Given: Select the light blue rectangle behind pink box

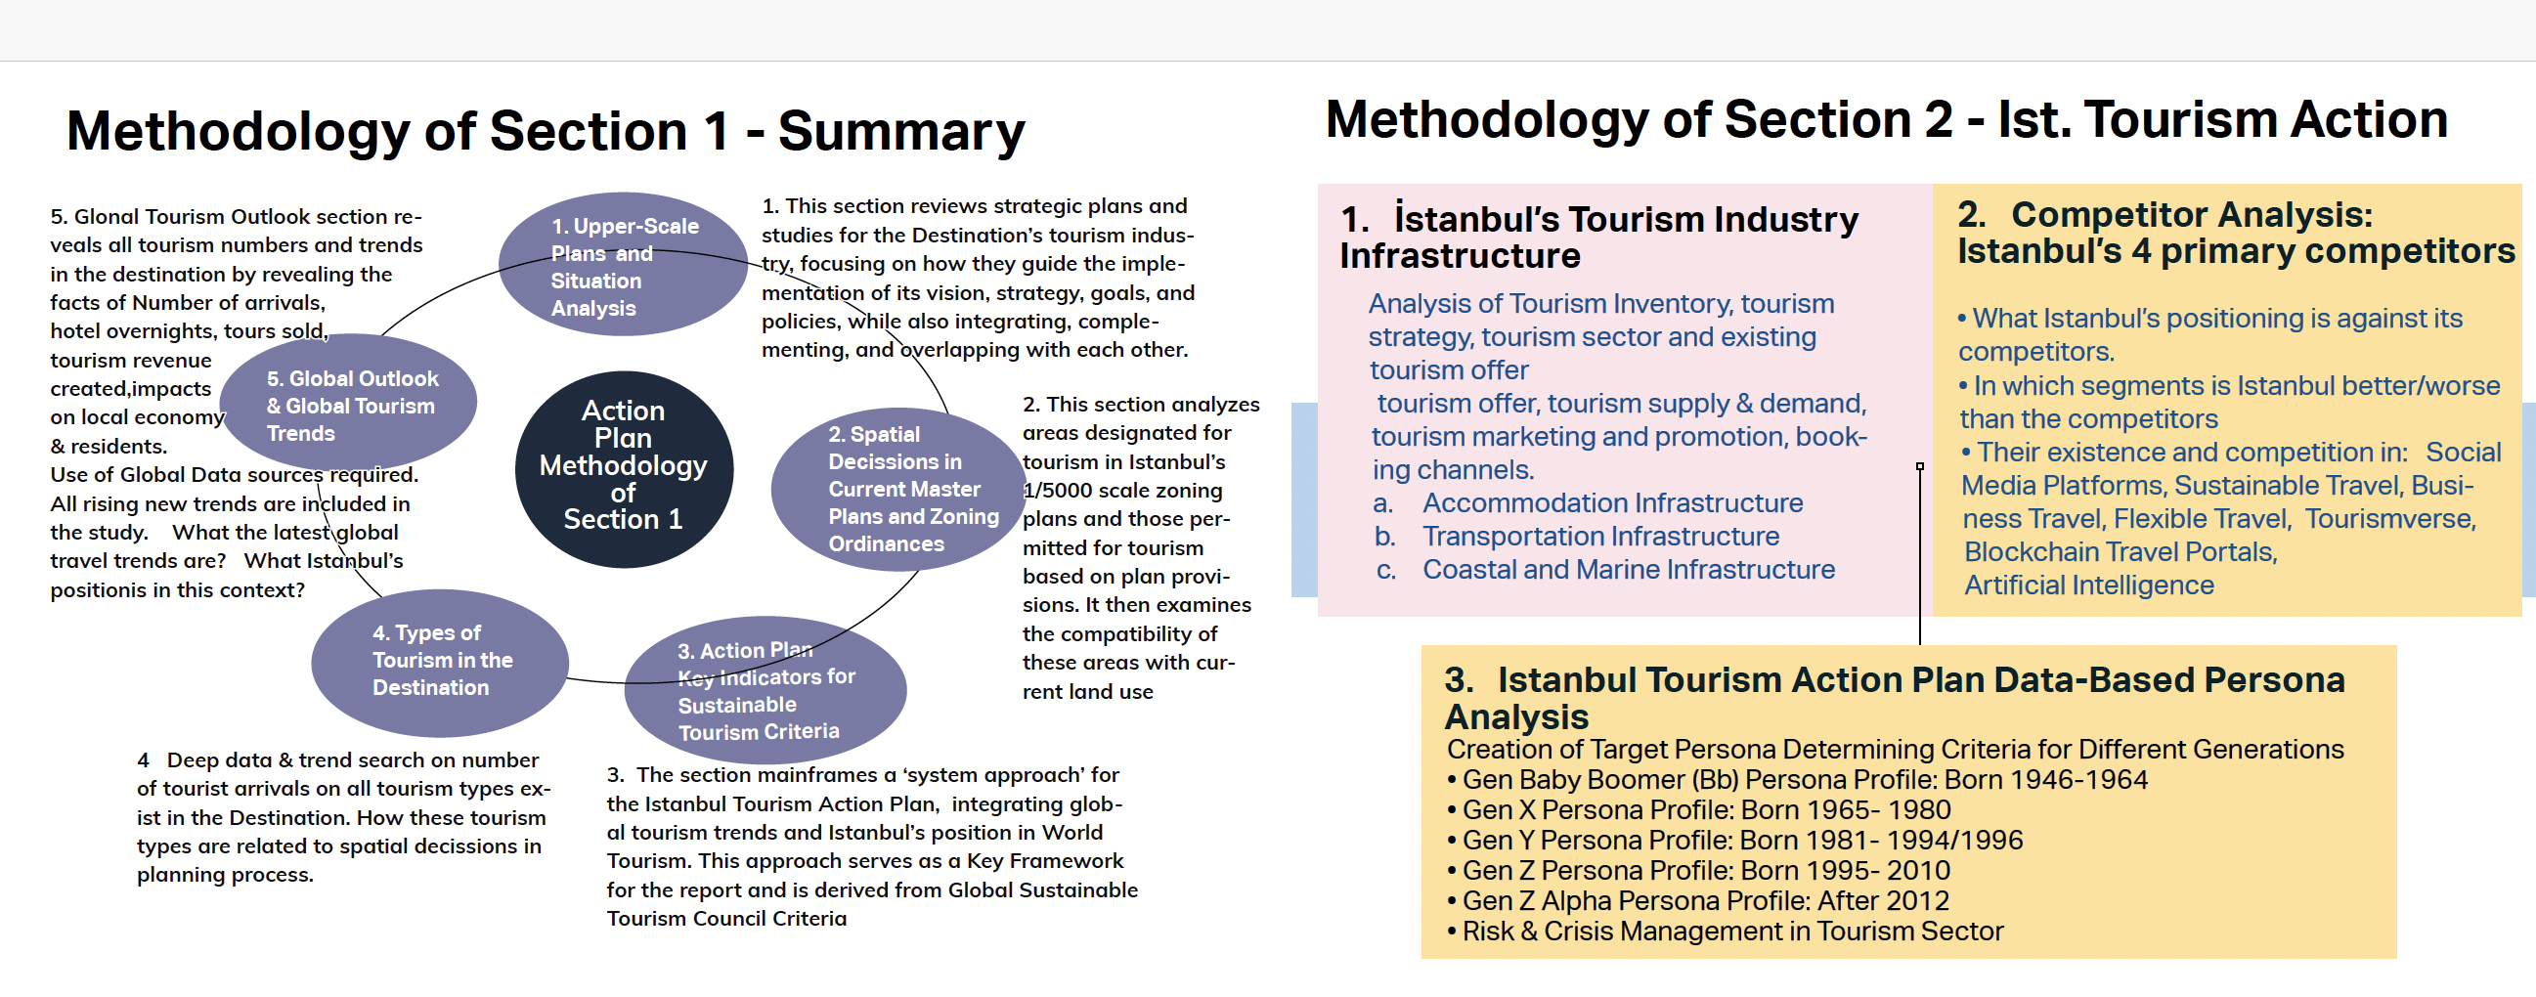Looking at the screenshot, I should click(1303, 499).
